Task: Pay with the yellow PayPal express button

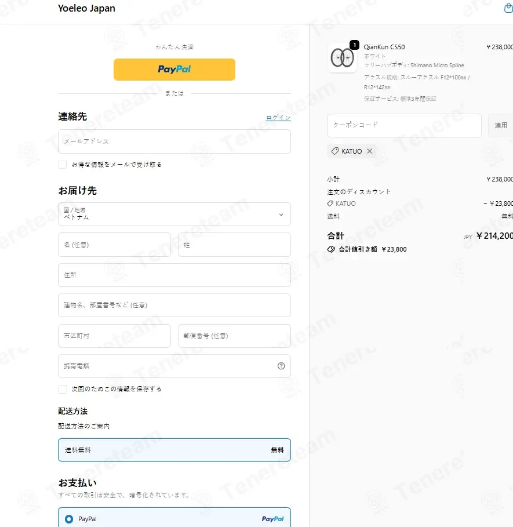Action: (174, 70)
